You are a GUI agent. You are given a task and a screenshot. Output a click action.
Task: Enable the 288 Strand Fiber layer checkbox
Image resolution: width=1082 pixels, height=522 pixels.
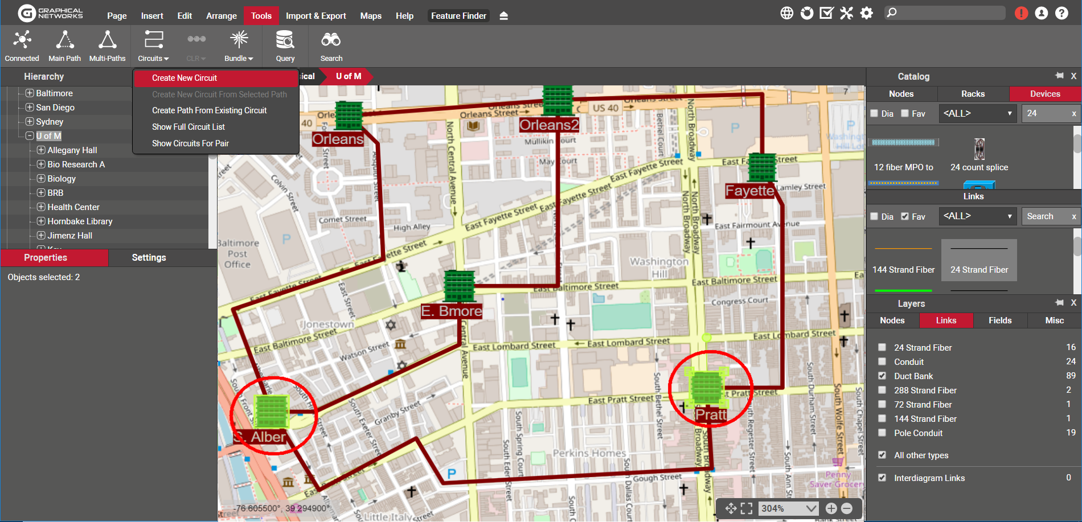(x=882, y=390)
